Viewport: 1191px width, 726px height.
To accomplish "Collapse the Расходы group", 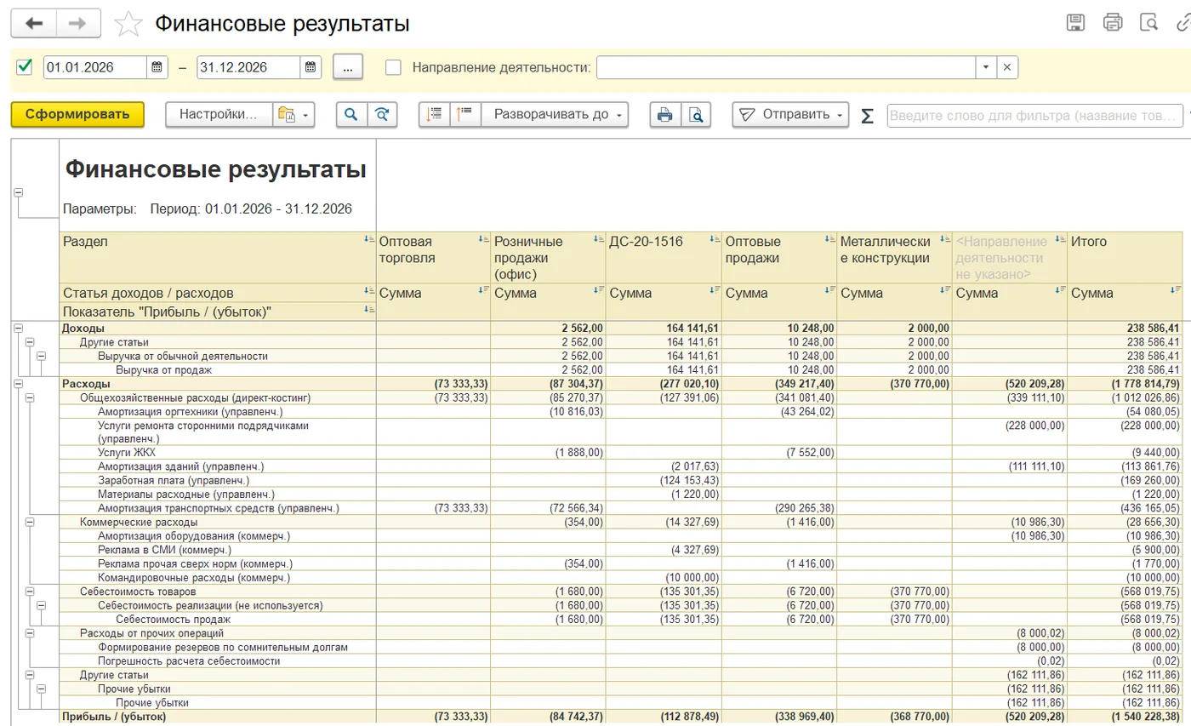I will [18, 384].
